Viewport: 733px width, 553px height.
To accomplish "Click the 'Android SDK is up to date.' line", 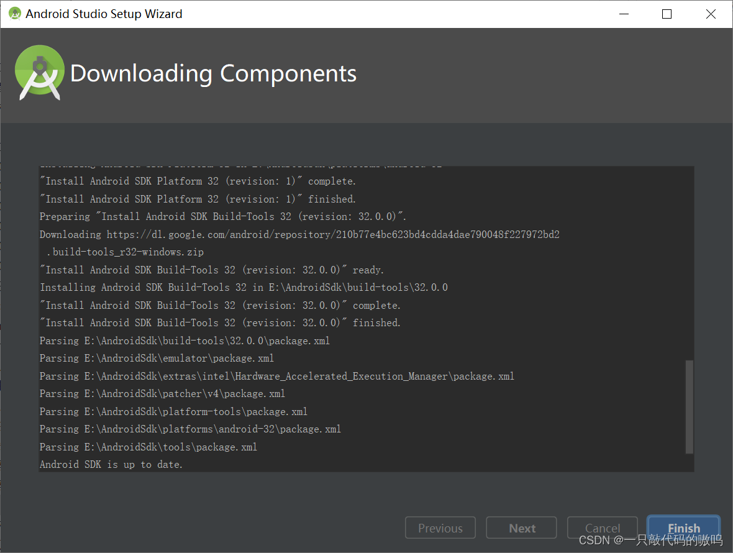I will click(111, 465).
